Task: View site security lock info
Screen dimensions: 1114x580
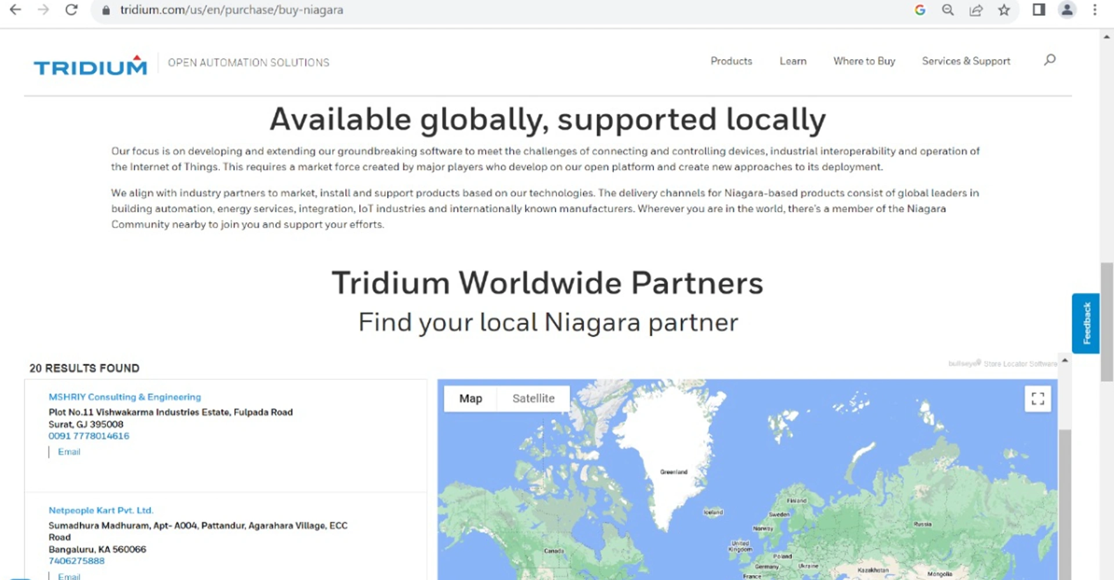Action: pyautogui.click(x=106, y=10)
